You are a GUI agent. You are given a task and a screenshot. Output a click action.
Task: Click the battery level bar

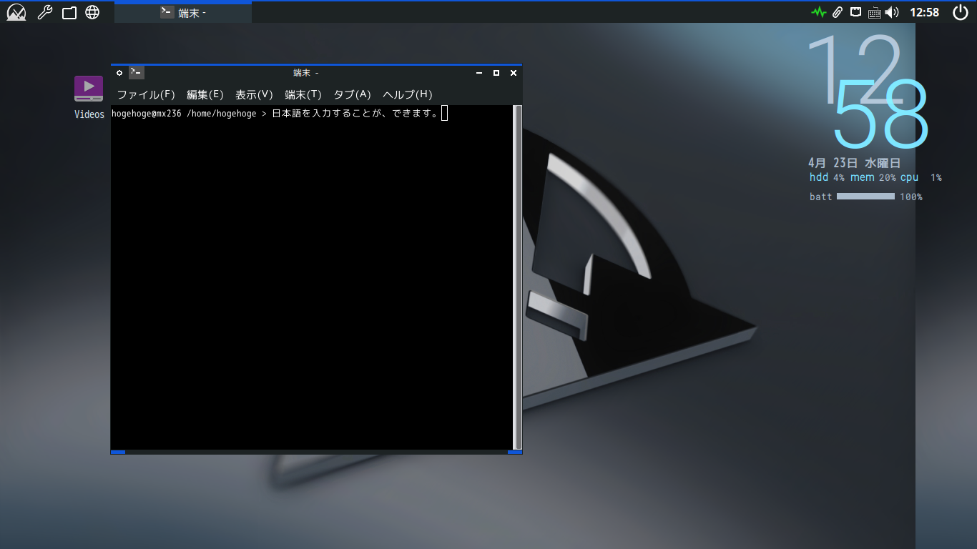tap(865, 196)
